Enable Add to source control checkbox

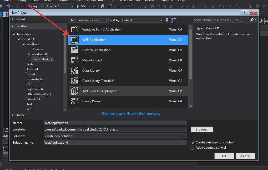coord(193,148)
